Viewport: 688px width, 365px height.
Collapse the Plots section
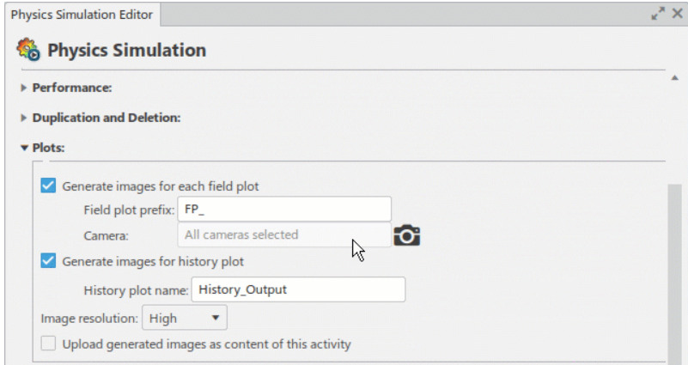(24, 148)
